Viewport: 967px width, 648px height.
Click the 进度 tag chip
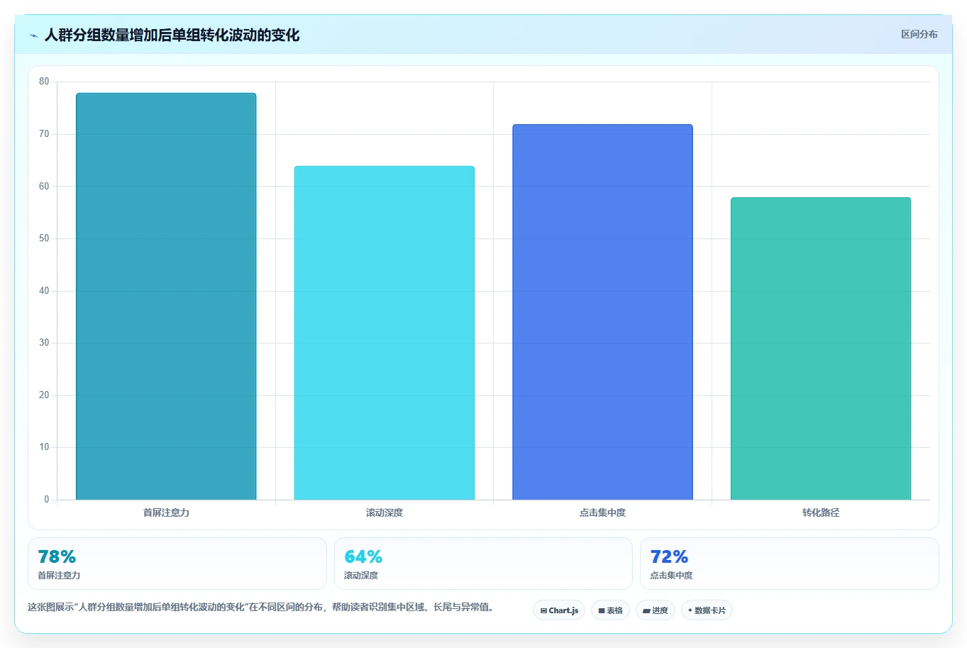point(656,610)
